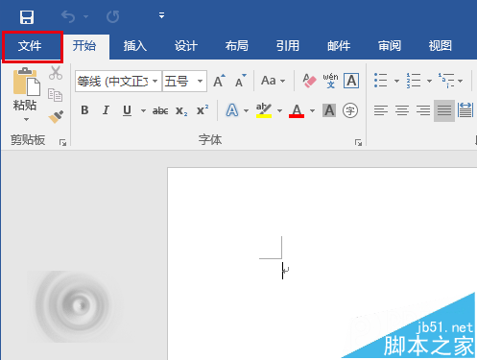The height and width of the screenshot is (360, 477).
Task: Open numbering library dropdown arrow
Action: 429,81
